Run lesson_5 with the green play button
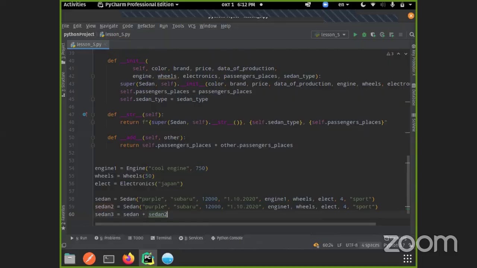The image size is (477, 268). point(355,35)
